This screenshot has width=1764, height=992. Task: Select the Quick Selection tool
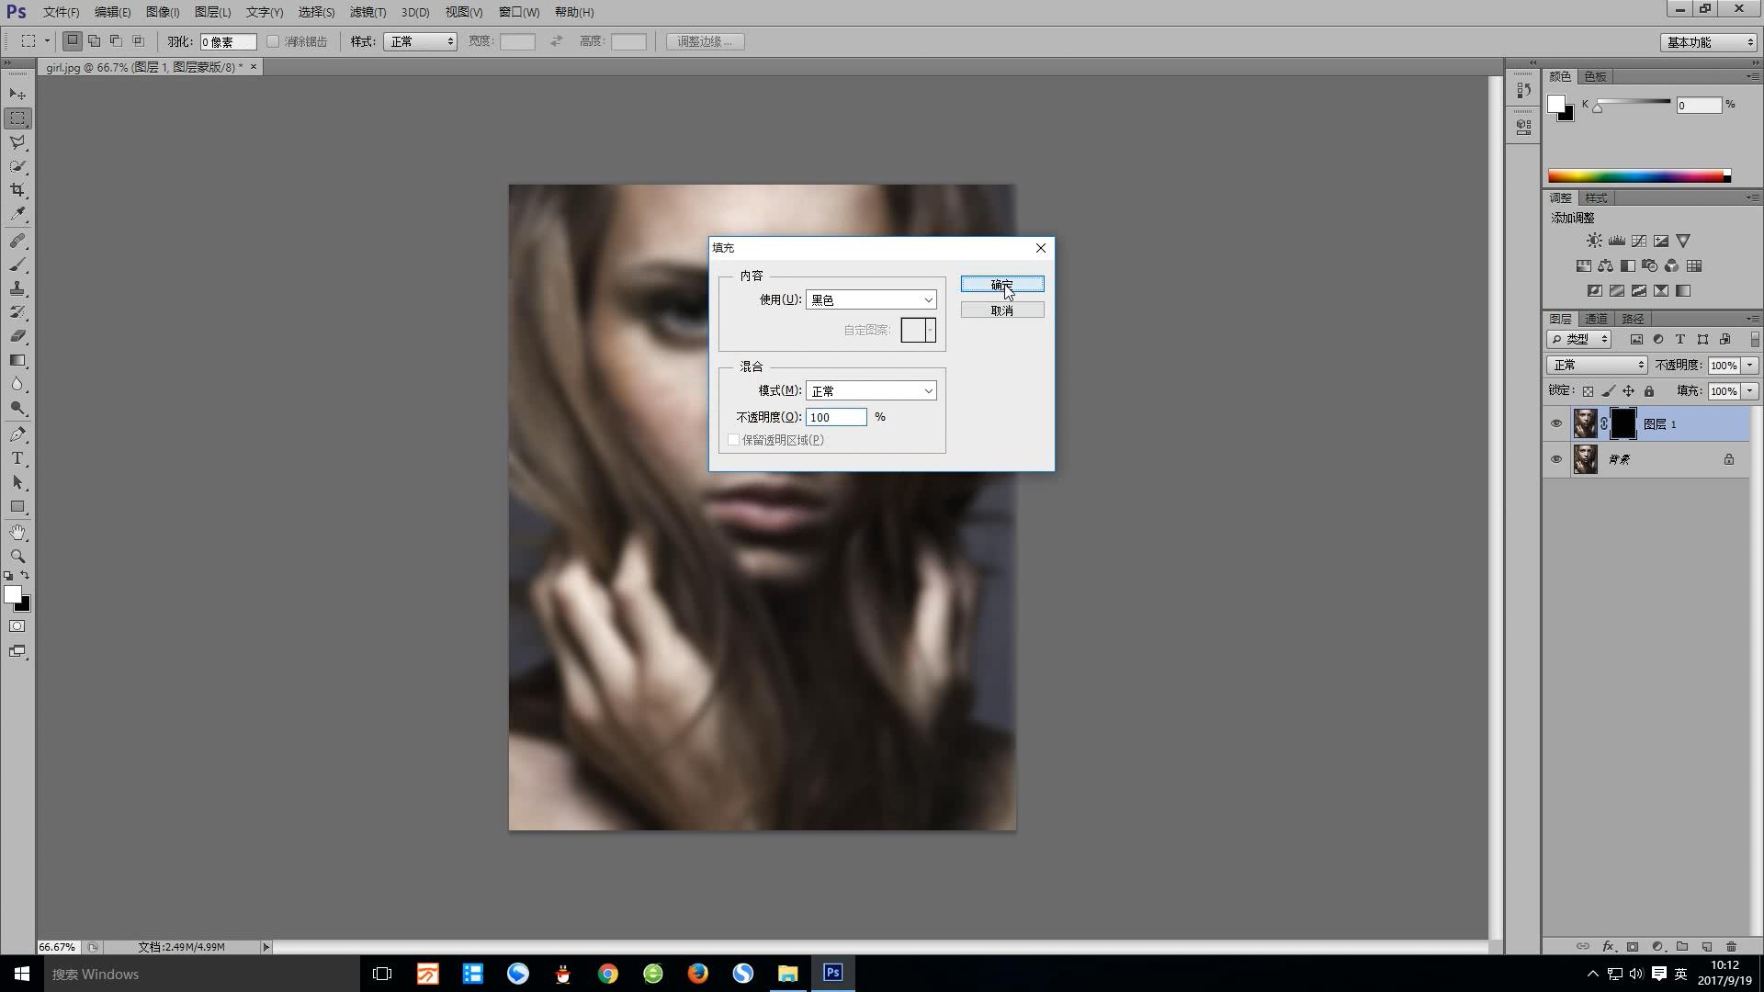tap(17, 166)
